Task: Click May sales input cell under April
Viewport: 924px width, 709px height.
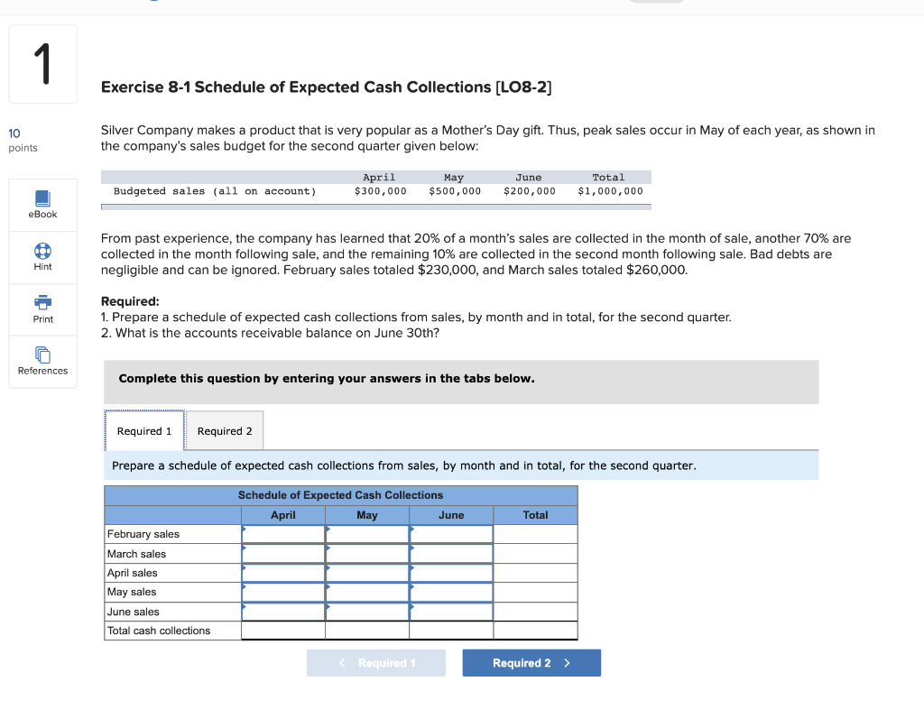Action: (283, 592)
